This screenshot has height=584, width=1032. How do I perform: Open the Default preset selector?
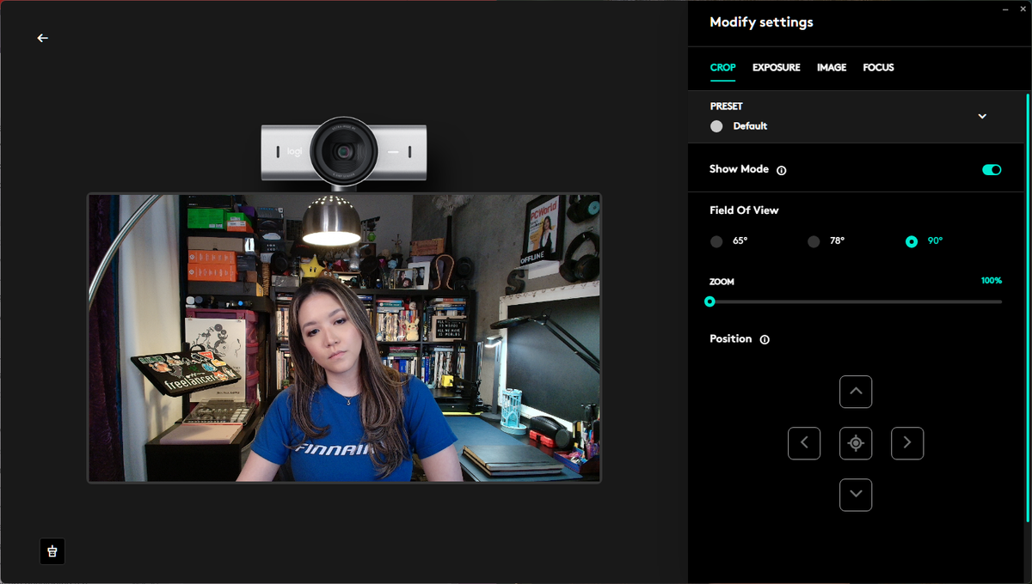(740, 126)
